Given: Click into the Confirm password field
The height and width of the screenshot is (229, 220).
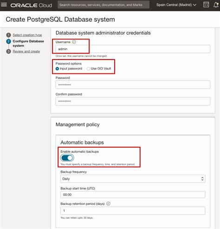Looking at the screenshot, I should point(133,101).
